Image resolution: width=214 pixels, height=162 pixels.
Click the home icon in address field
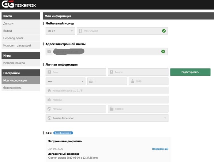tap(49, 91)
